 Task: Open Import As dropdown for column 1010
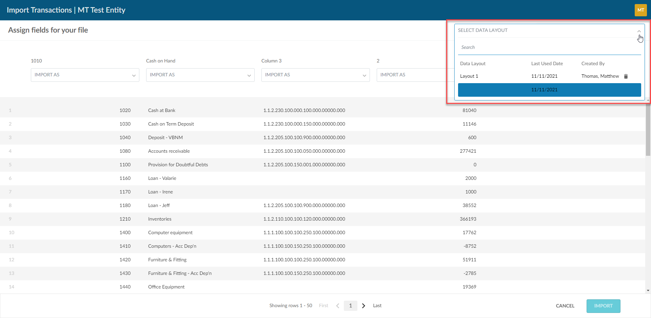pos(85,75)
